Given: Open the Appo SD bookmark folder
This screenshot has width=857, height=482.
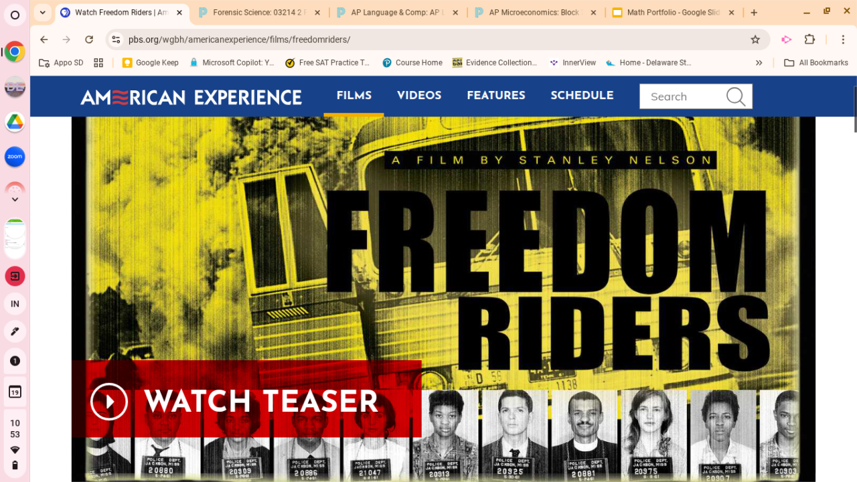Looking at the screenshot, I should [x=61, y=63].
